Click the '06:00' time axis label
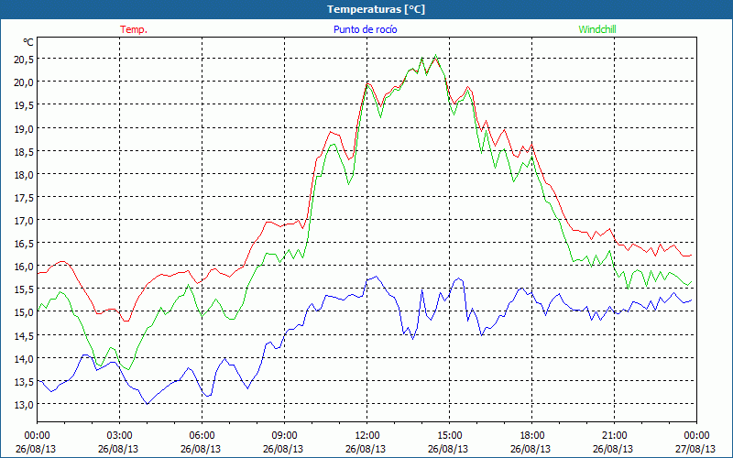The height and width of the screenshot is (458, 733). click(202, 436)
